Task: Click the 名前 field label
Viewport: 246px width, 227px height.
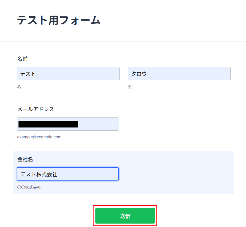Action: point(22,59)
